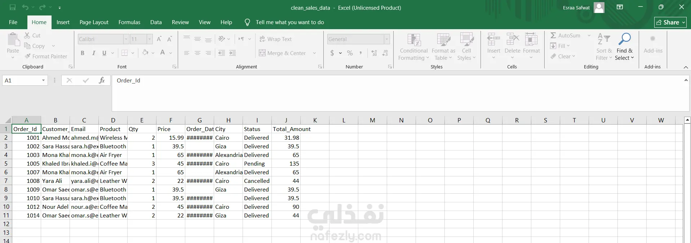Switch to the Formulas tab
The image size is (691, 243).
[x=129, y=22]
